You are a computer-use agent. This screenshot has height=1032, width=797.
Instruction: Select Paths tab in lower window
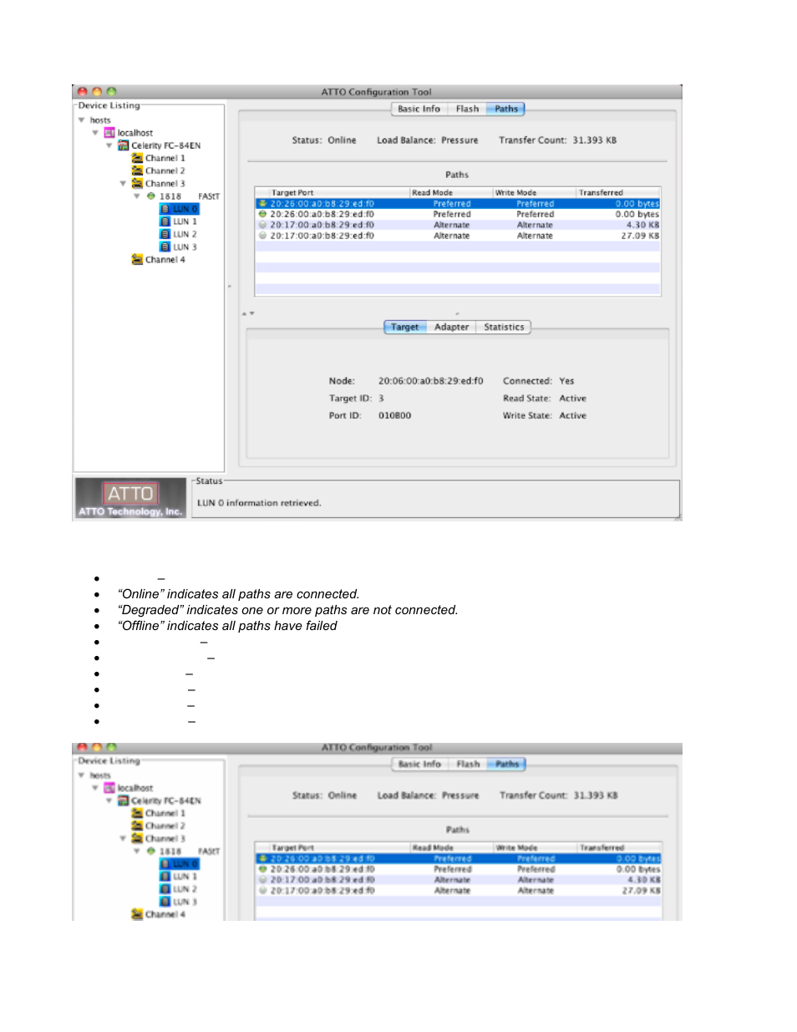[506, 764]
